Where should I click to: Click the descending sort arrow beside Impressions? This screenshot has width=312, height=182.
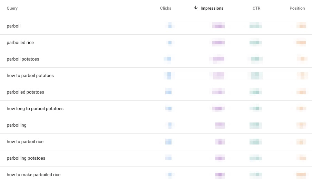tap(196, 8)
